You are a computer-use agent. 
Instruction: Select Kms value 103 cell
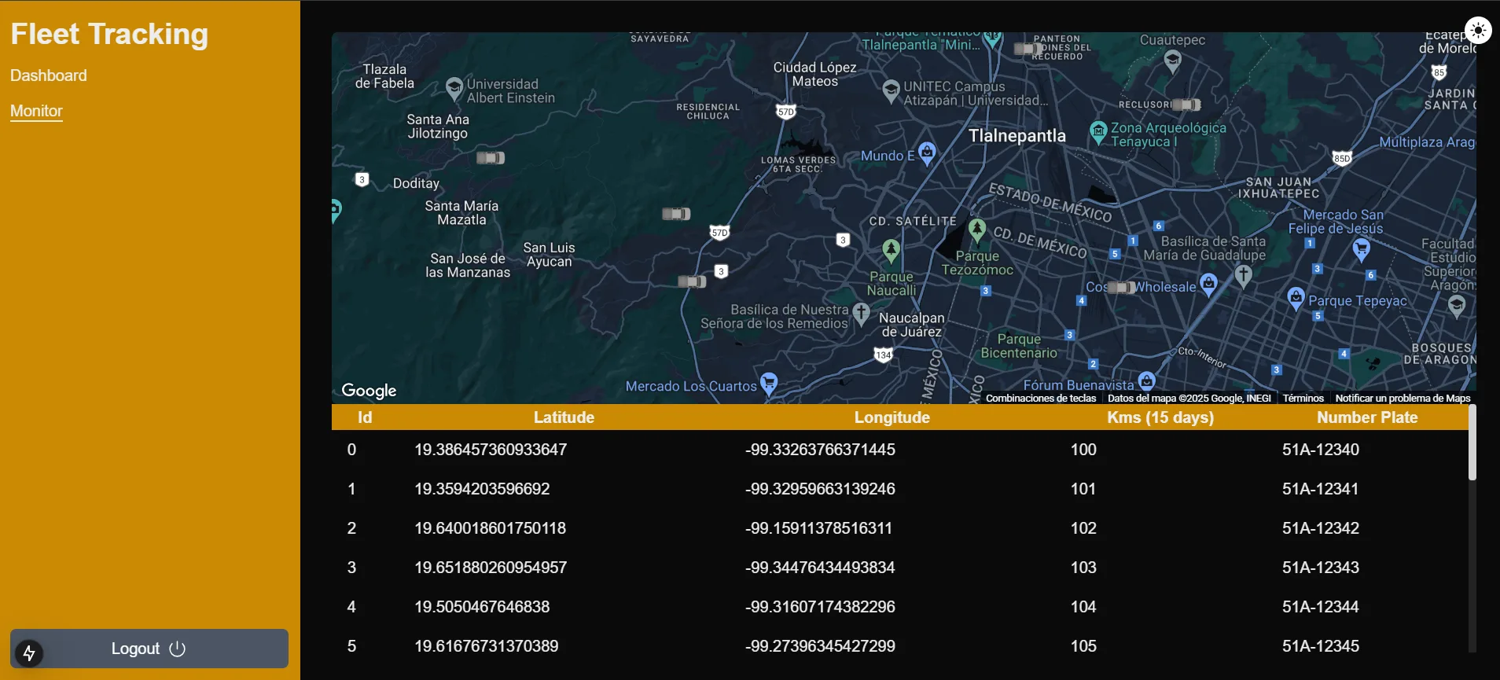(1083, 568)
